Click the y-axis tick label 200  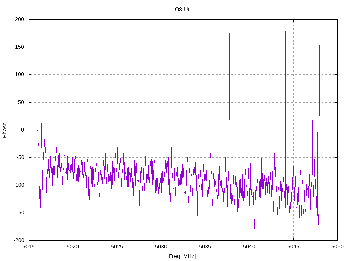point(19,19)
